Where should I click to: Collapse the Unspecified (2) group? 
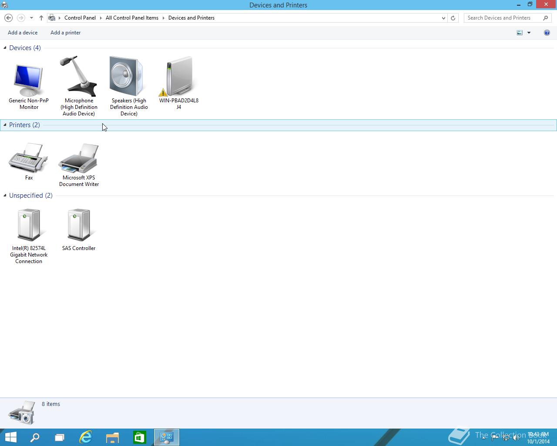(5, 196)
